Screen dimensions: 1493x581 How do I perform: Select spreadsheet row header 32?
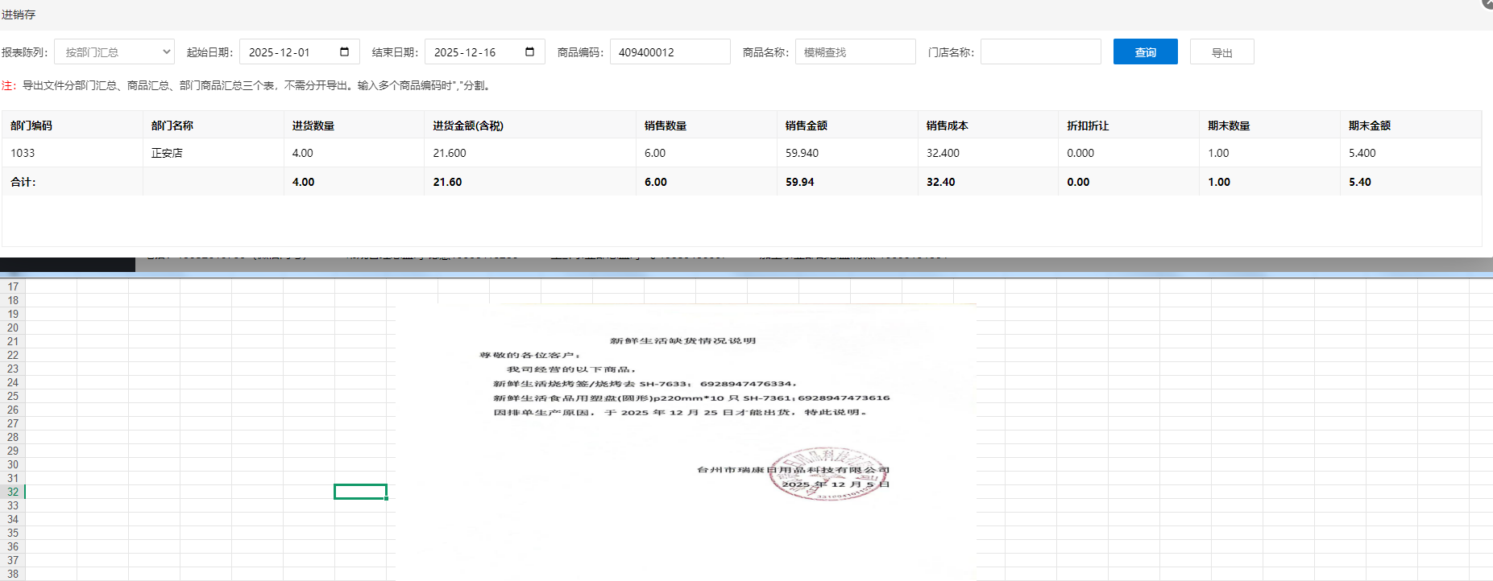tap(13, 492)
